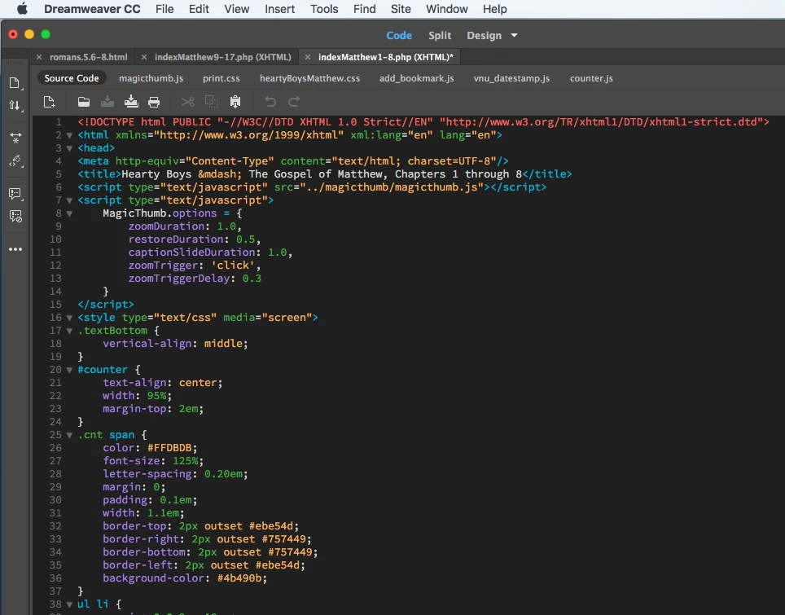Viewport: 785px width, 615px height.
Task: Click the Save icon in toolbar
Action: click(107, 102)
